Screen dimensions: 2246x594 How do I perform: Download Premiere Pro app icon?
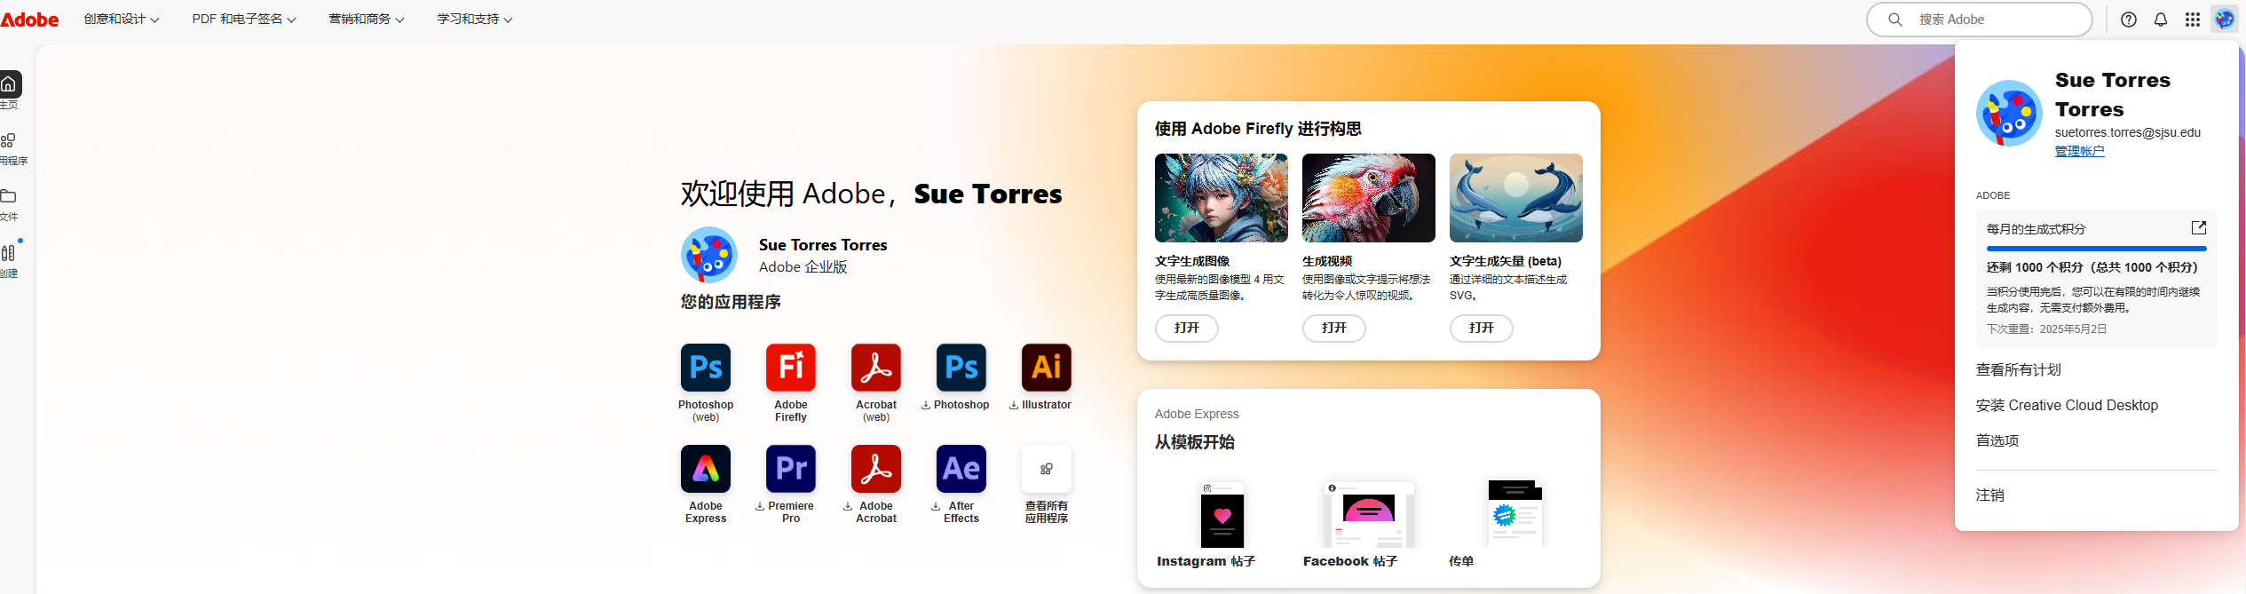click(791, 469)
